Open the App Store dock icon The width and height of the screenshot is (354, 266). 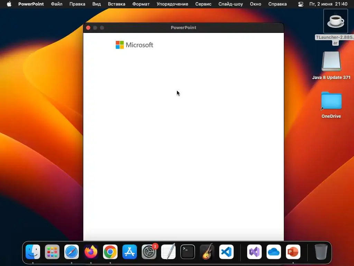pos(130,252)
